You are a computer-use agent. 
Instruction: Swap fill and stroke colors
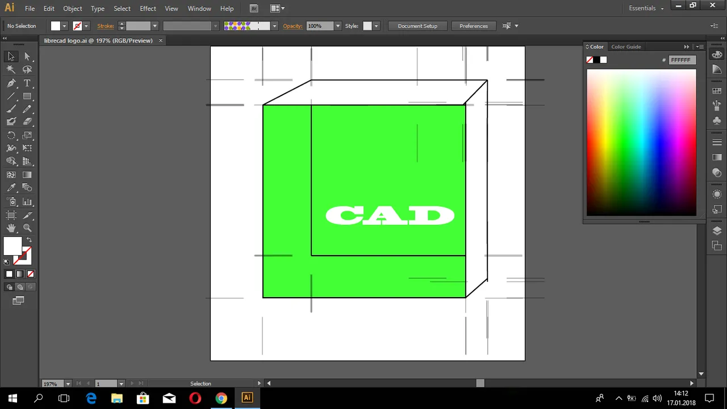coord(29,240)
